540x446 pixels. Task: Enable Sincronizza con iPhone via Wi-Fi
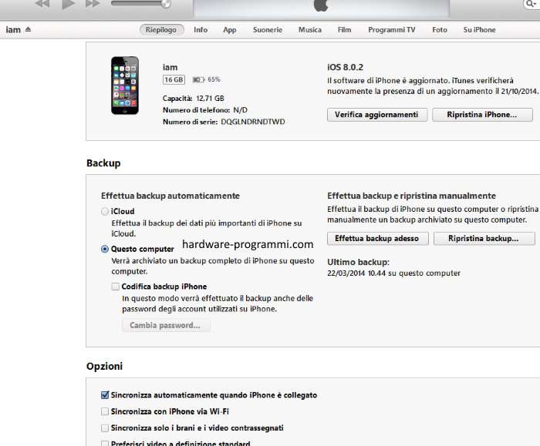(105, 411)
